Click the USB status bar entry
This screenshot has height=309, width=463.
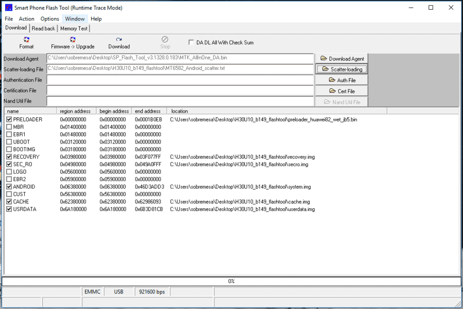pyautogui.click(x=119, y=292)
